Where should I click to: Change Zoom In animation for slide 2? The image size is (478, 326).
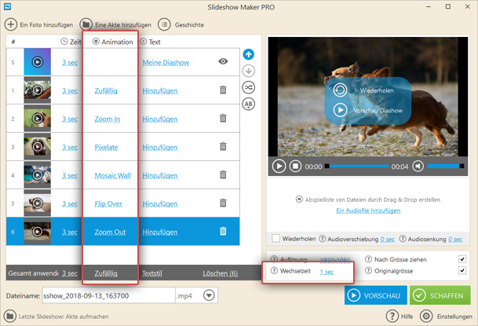pos(108,119)
